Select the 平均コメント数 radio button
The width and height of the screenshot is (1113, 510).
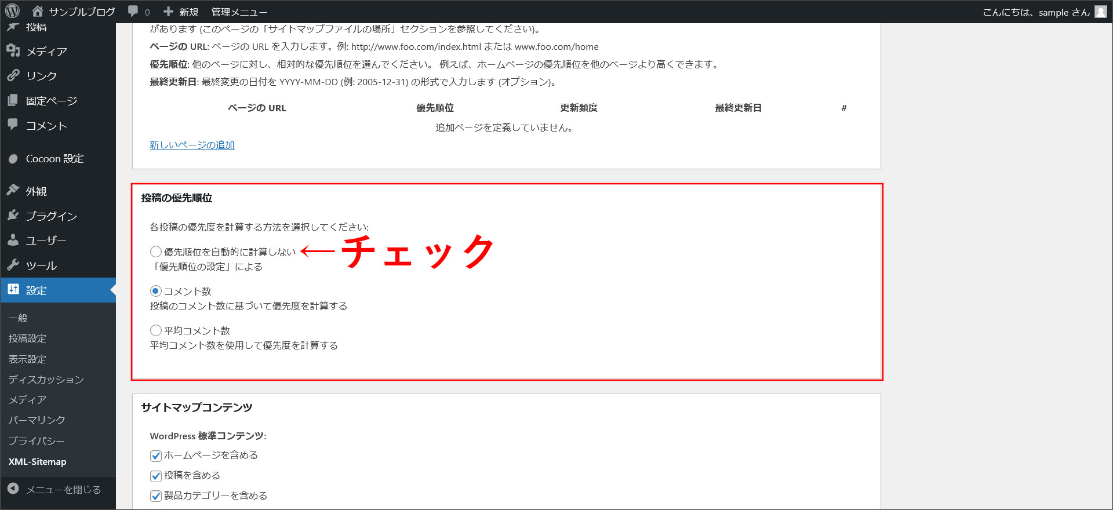tap(155, 330)
